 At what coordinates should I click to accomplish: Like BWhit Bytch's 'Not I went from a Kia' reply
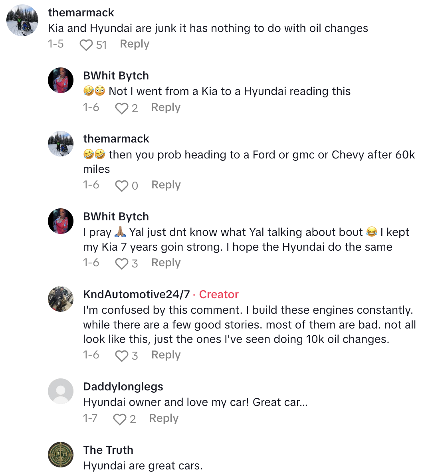point(121,108)
